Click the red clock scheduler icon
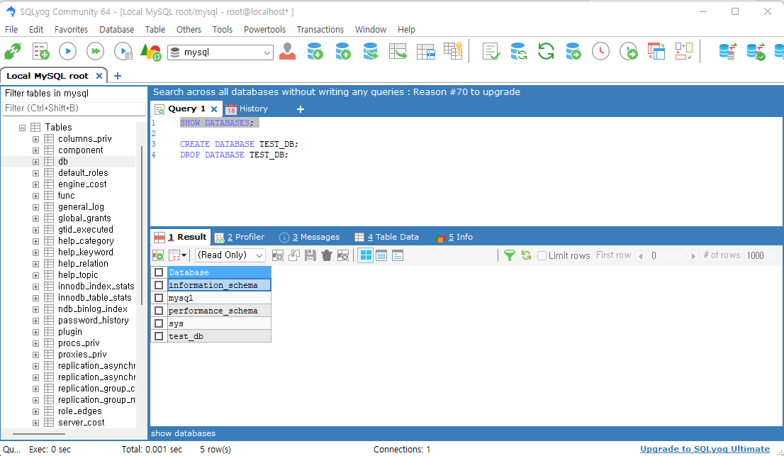This screenshot has height=456, width=784. tap(600, 51)
